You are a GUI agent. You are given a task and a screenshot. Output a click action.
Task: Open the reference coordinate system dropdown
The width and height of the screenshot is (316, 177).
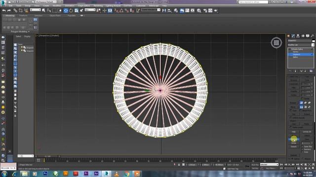[90, 10]
